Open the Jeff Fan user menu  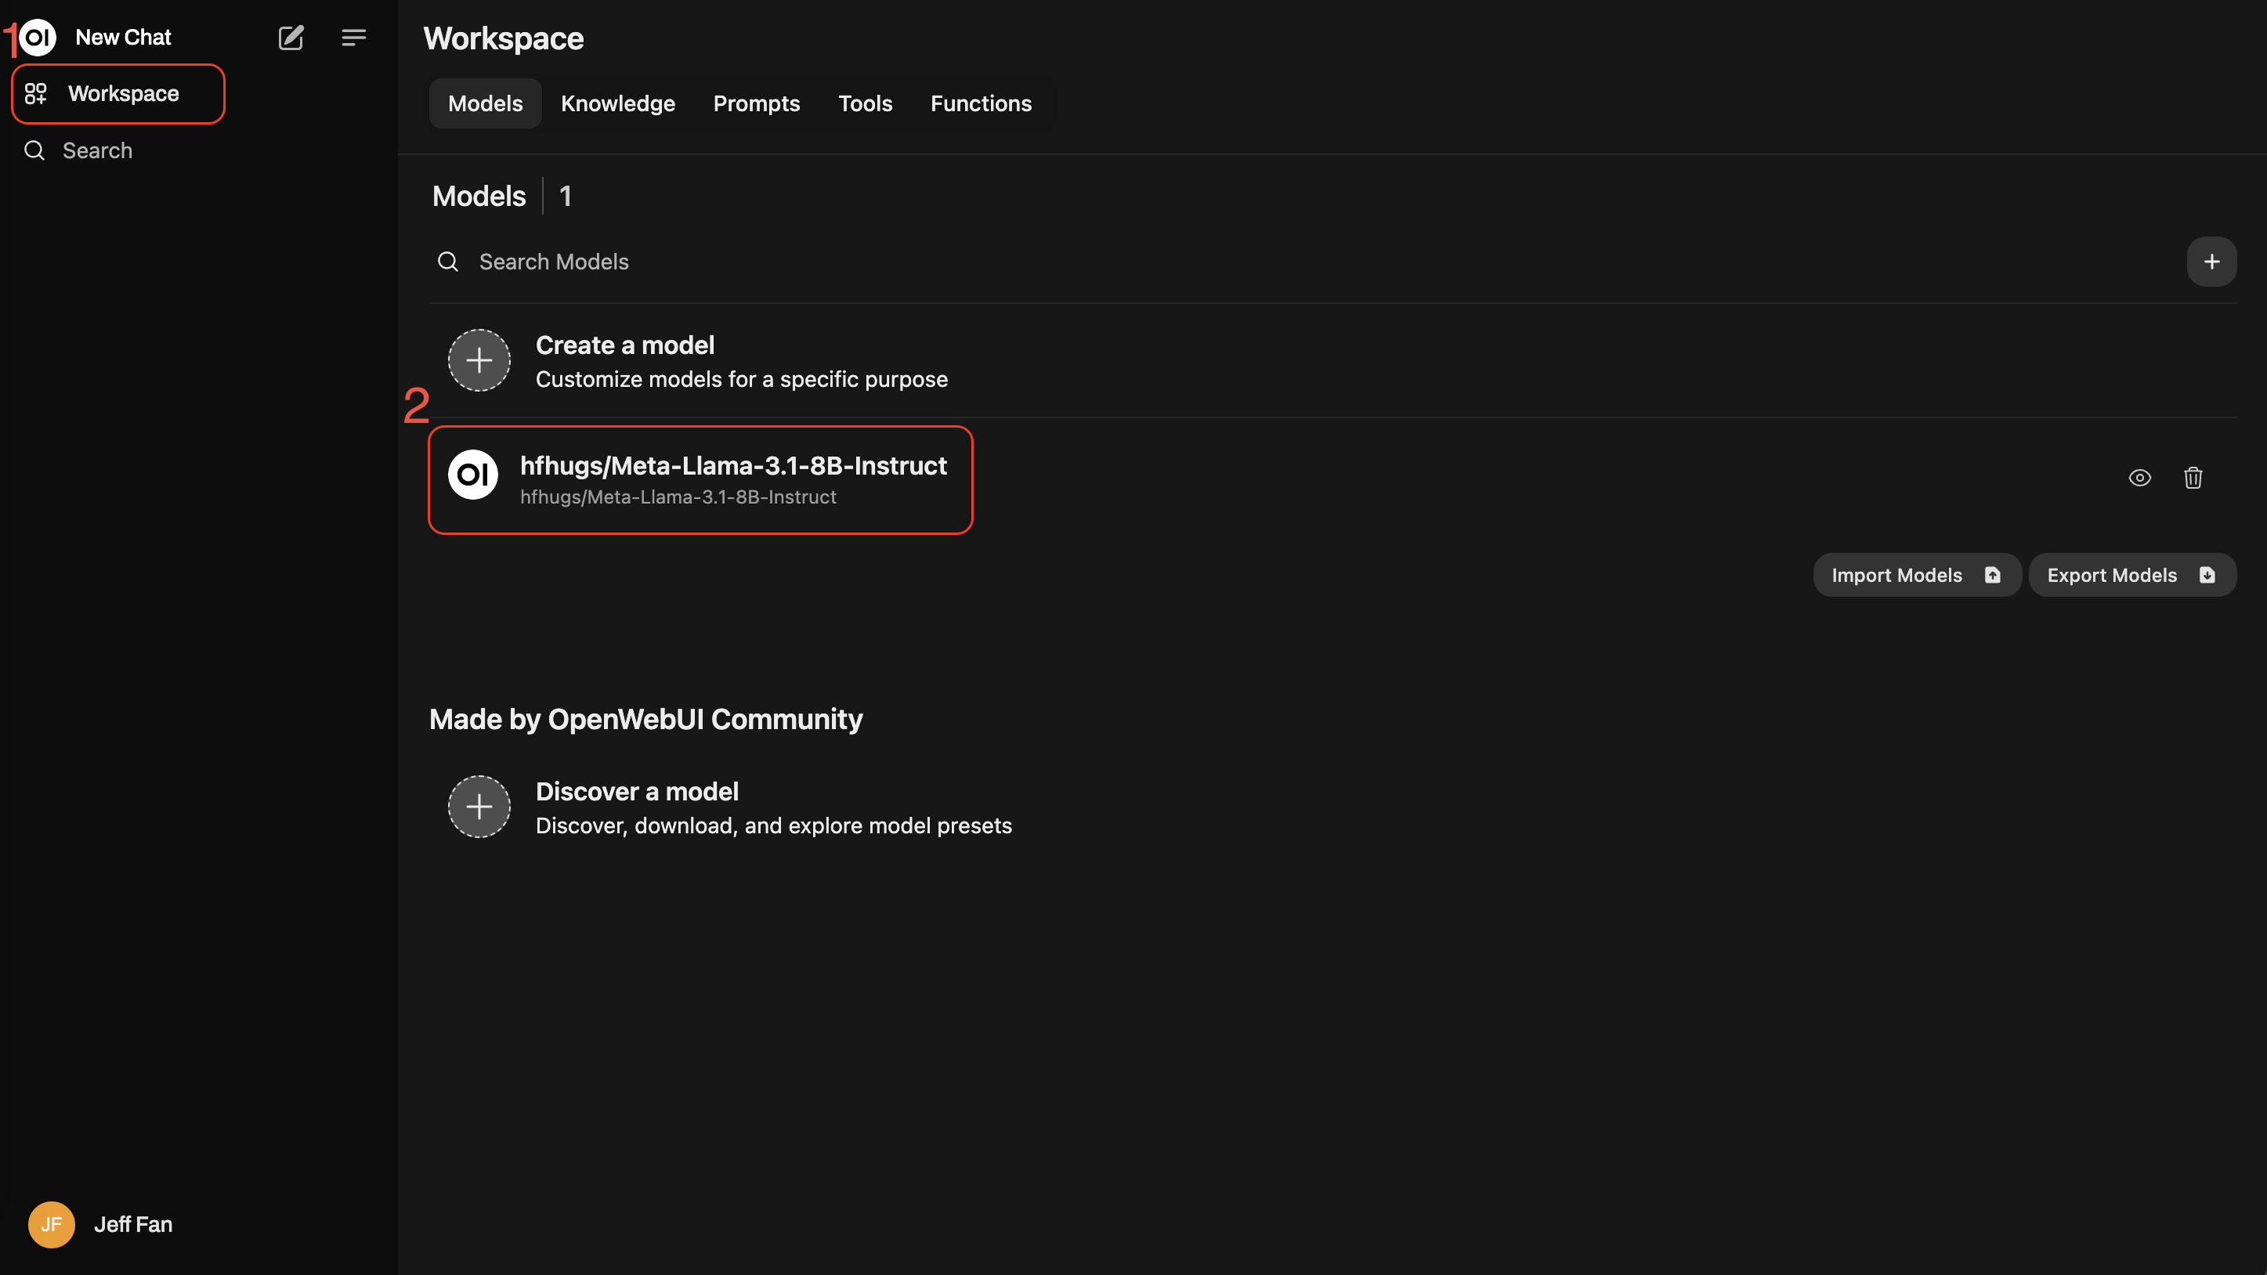click(x=133, y=1224)
